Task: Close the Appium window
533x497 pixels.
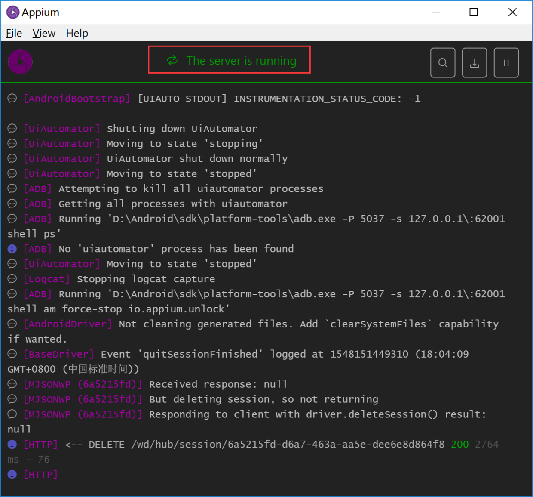Action: 512,12
